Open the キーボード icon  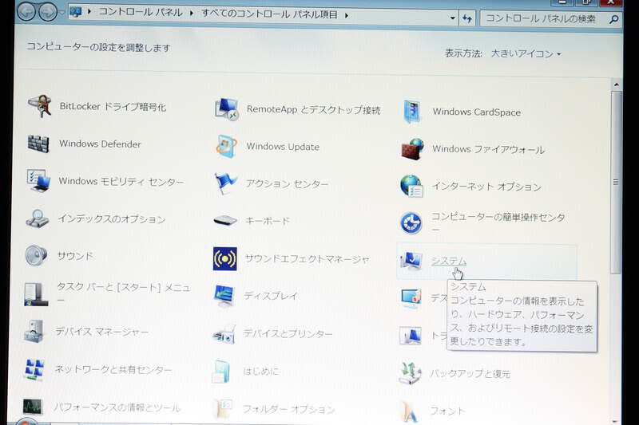point(225,220)
